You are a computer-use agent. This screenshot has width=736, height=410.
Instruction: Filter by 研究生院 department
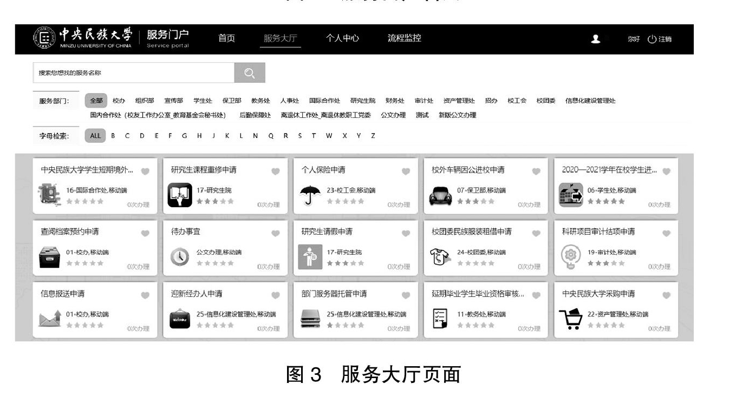(x=363, y=101)
